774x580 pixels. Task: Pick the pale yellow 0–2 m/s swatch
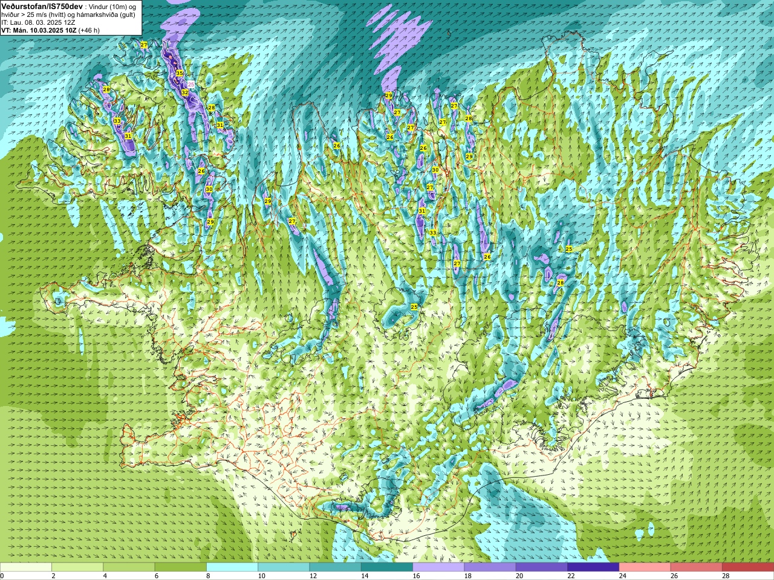point(26,567)
